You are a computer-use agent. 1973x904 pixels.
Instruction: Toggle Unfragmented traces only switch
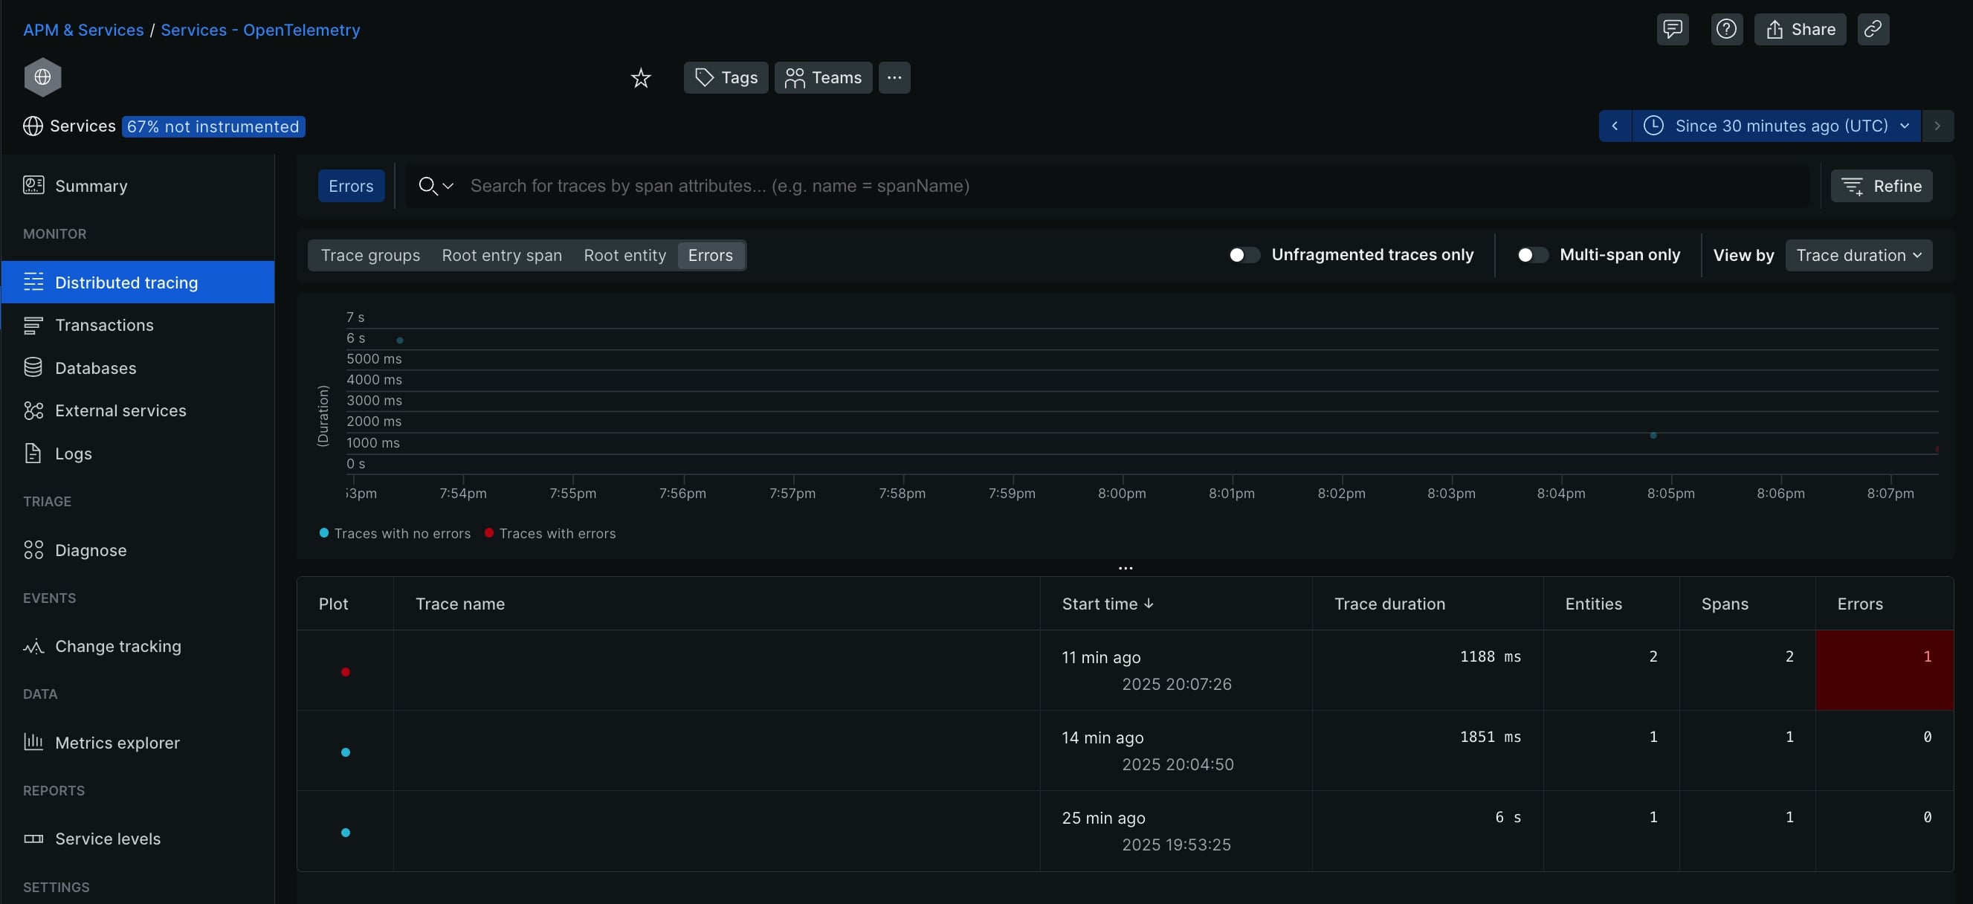pos(1244,255)
